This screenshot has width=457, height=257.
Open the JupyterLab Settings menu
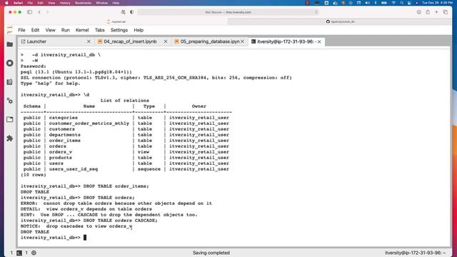coord(119,30)
